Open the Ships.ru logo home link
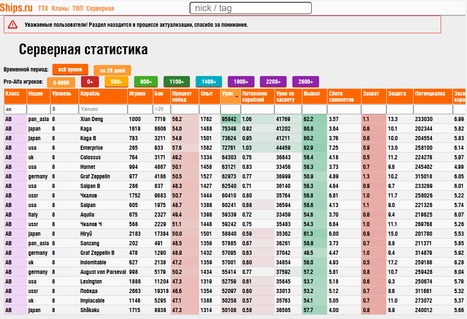 pyautogui.click(x=17, y=8)
